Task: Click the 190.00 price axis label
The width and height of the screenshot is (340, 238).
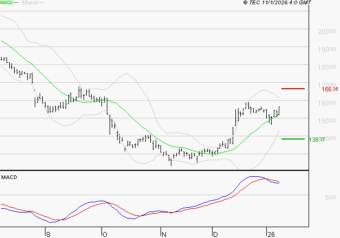Action: pos(327,49)
